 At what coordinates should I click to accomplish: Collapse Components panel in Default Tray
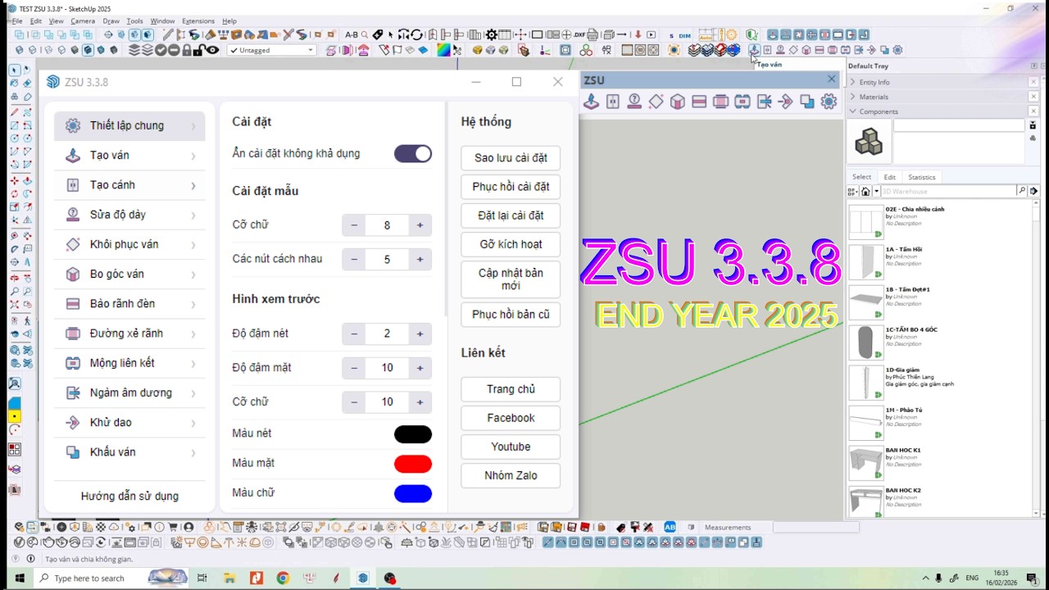[x=853, y=111]
